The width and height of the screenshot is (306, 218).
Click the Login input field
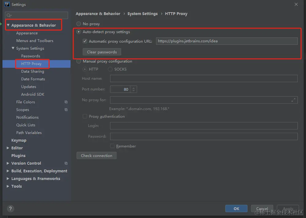click(204, 126)
